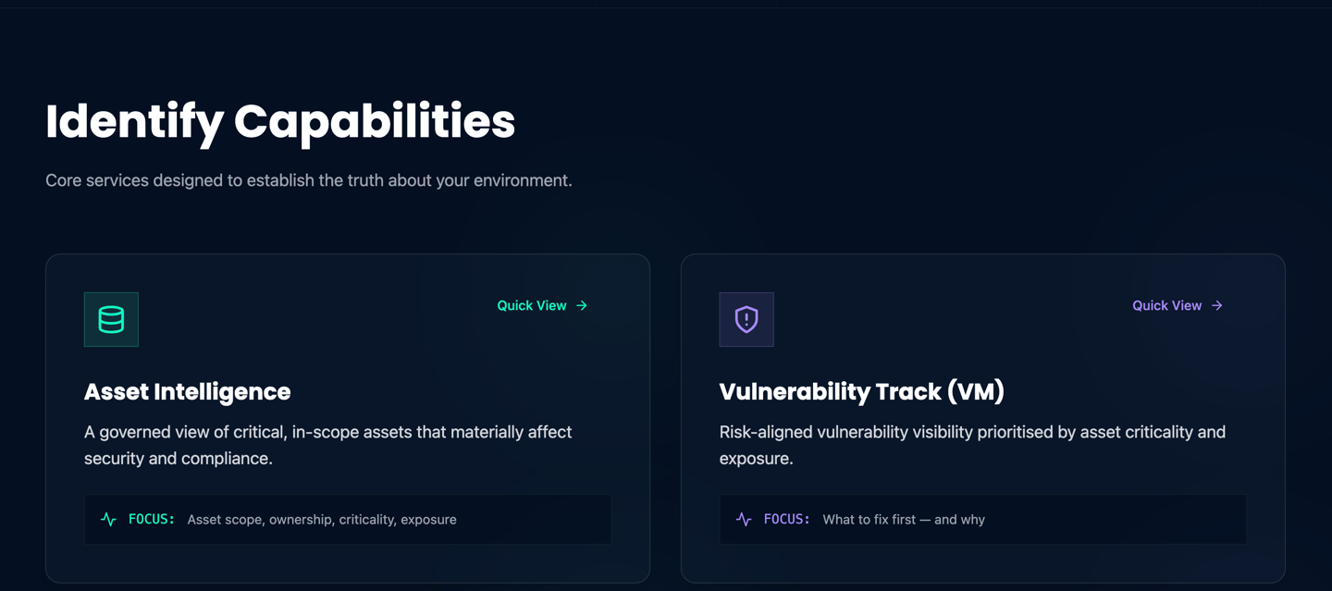This screenshot has width=1332, height=591.
Task: Click the arrow beside the green Quick View
Action: pos(582,305)
